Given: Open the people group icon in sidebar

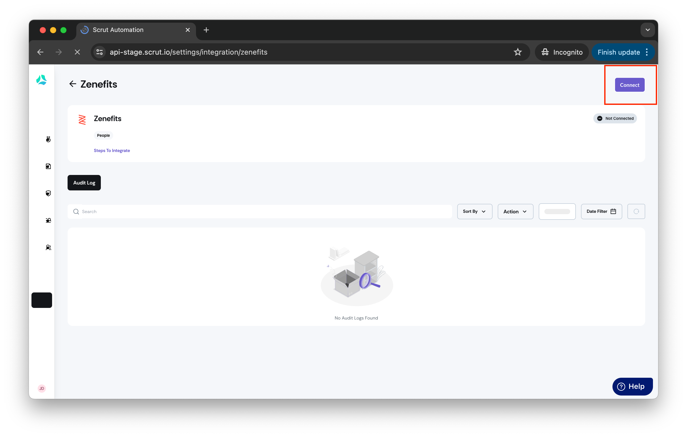Looking at the screenshot, I should (48, 247).
